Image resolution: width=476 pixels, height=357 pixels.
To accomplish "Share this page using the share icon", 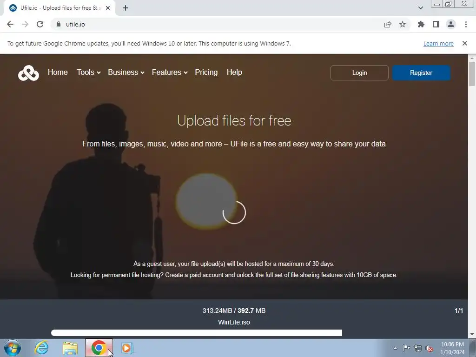I will coord(388,24).
